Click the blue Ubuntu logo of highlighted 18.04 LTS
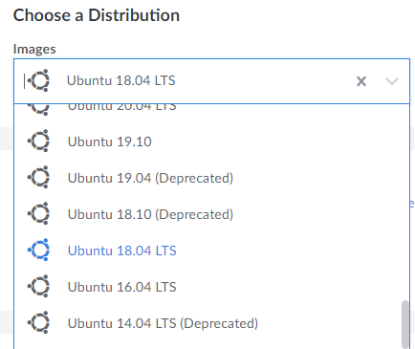This screenshot has width=415, height=349. click(x=38, y=250)
